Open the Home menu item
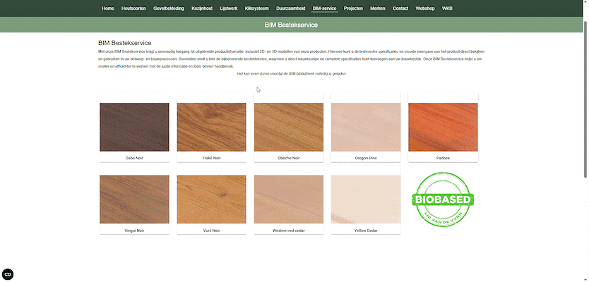589x282 pixels. click(107, 8)
